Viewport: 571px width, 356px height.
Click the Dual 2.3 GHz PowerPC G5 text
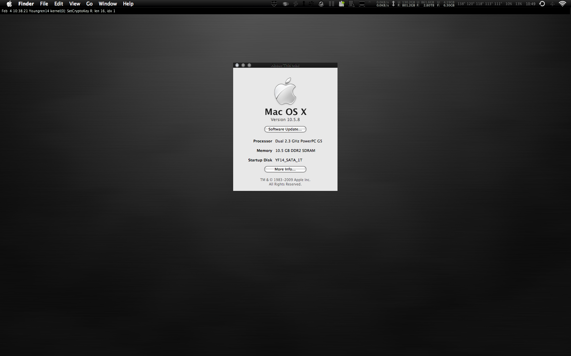pyautogui.click(x=299, y=141)
